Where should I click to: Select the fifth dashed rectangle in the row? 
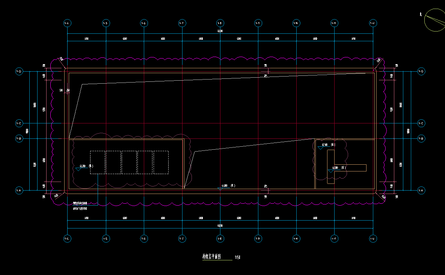tap(161, 162)
